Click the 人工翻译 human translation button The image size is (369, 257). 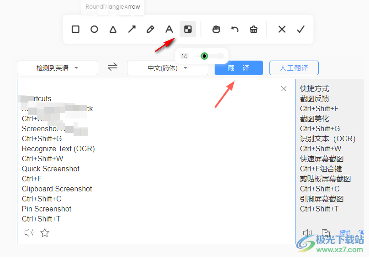[x=294, y=68]
